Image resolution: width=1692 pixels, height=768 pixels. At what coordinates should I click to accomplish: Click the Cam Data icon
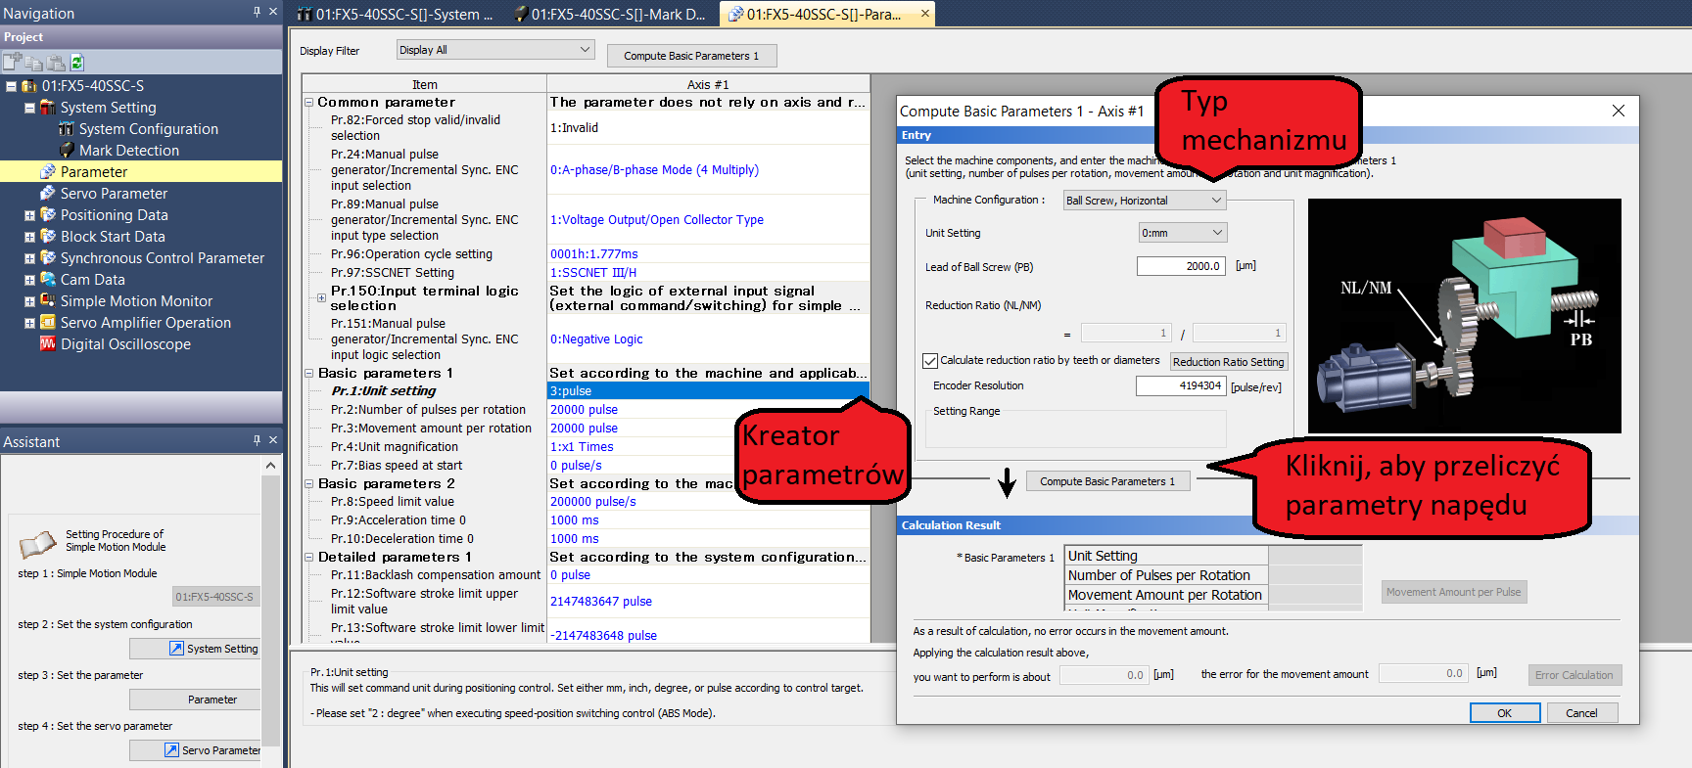[48, 280]
